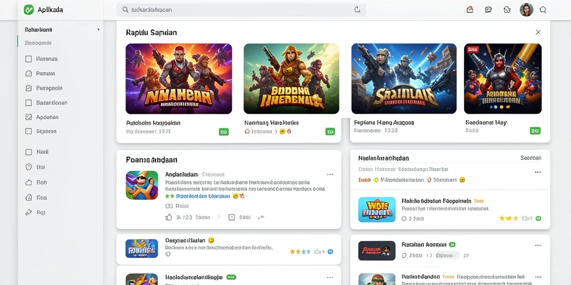Open the three-dot menu in Nedanlananhdan panel

tap(538, 172)
